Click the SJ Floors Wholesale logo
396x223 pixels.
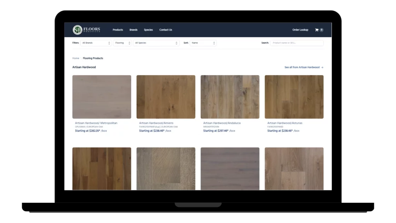point(86,30)
